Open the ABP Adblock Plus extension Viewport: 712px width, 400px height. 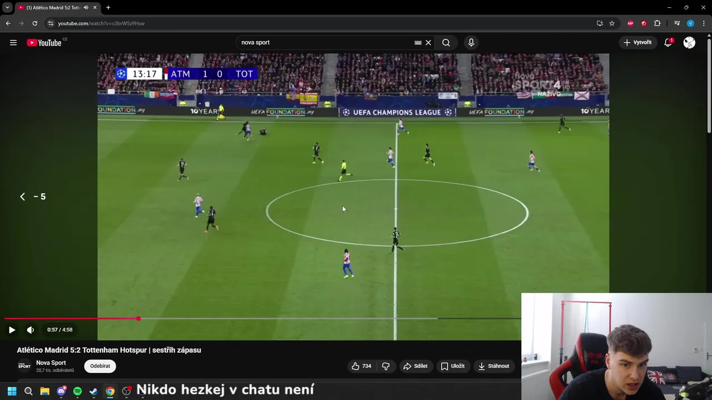pyautogui.click(x=630, y=23)
